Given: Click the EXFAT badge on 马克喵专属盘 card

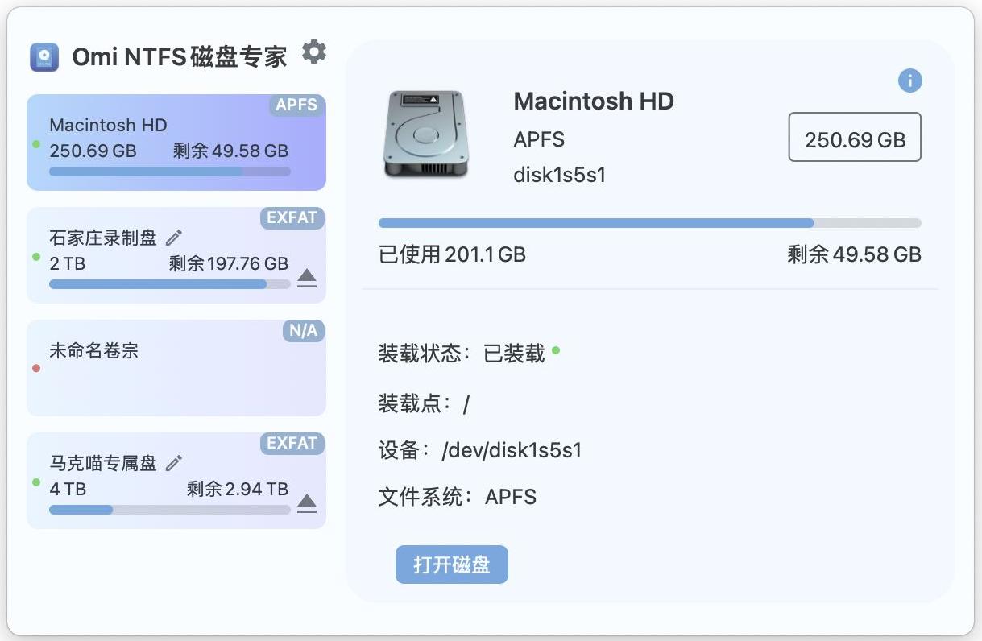Looking at the screenshot, I should point(292,443).
